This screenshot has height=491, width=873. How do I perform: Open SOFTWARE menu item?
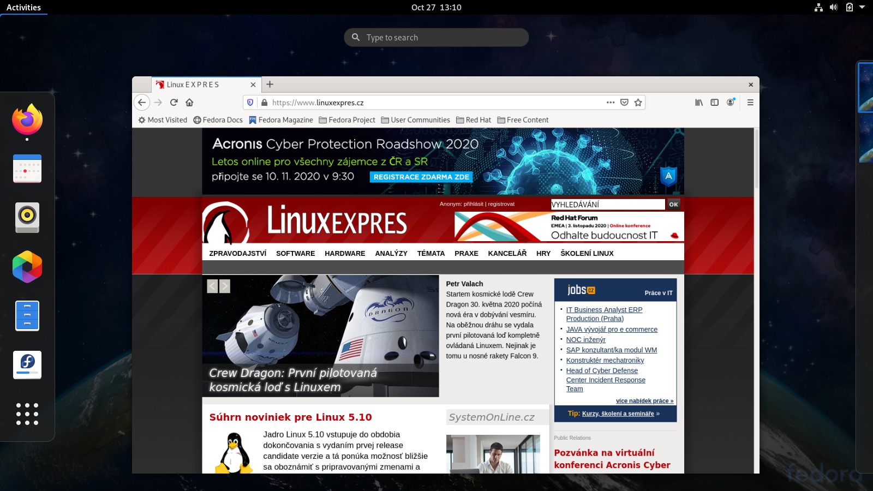pos(295,254)
